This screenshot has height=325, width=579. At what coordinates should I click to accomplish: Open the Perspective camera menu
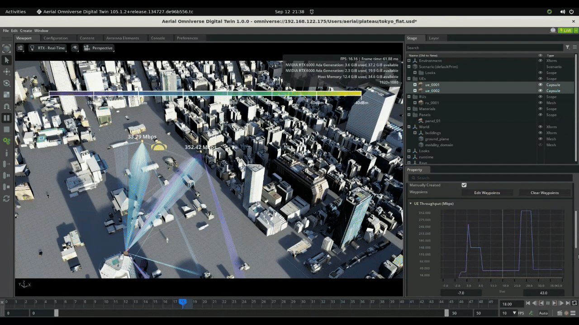click(x=98, y=48)
